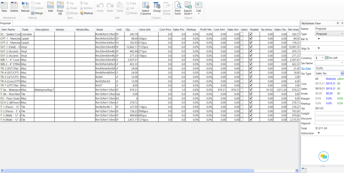Expand the Bill To section
The width and height of the screenshot is (344, 173).
(x=318, y=39)
